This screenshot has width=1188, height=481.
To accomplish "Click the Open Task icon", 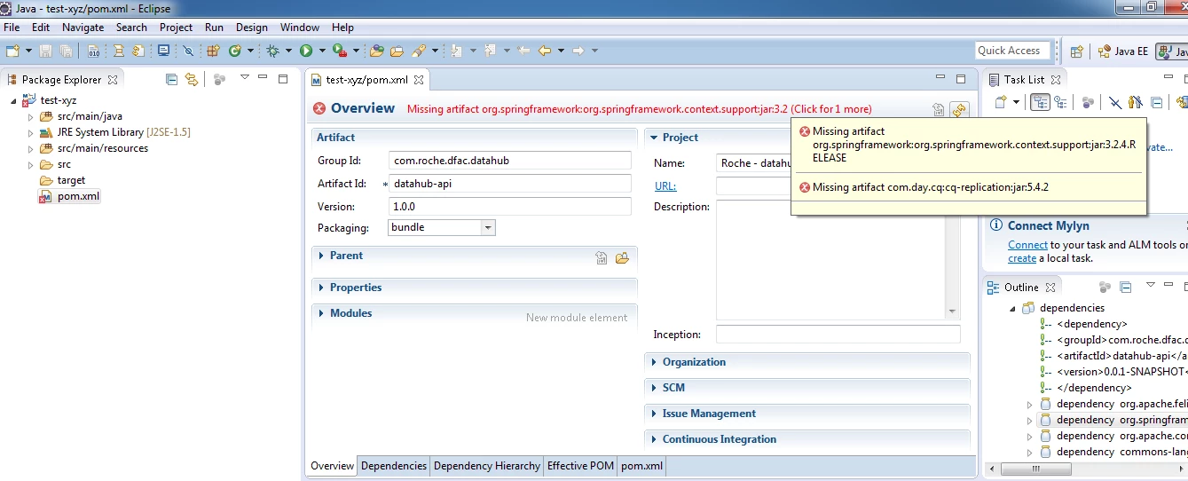I will pos(397,51).
